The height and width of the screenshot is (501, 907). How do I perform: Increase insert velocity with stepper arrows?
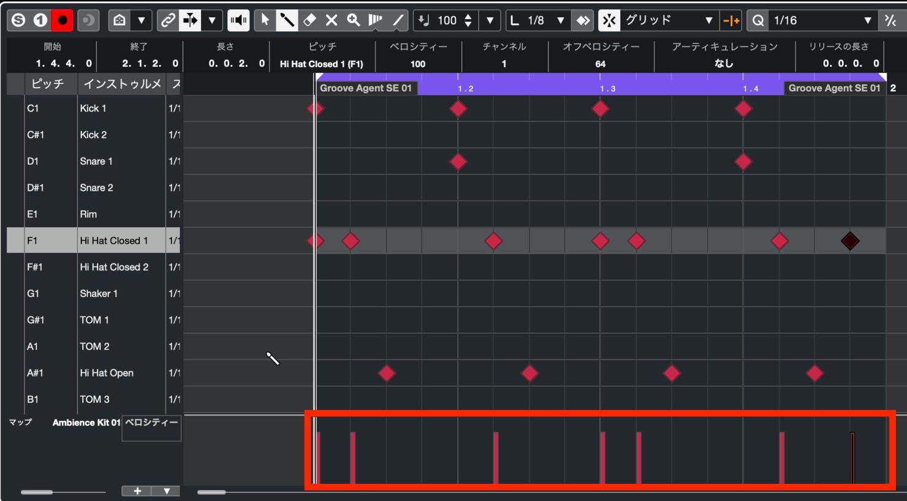point(468,16)
